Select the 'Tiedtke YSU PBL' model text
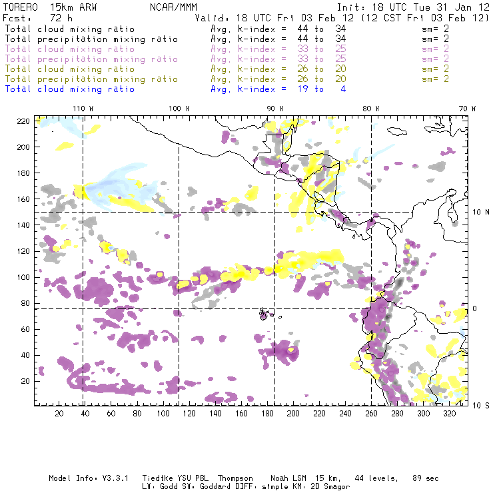Image resolution: width=493 pixels, height=493 pixels. click(x=175, y=478)
